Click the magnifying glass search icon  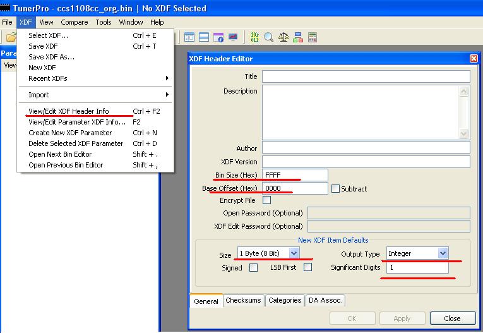click(269, 37)
